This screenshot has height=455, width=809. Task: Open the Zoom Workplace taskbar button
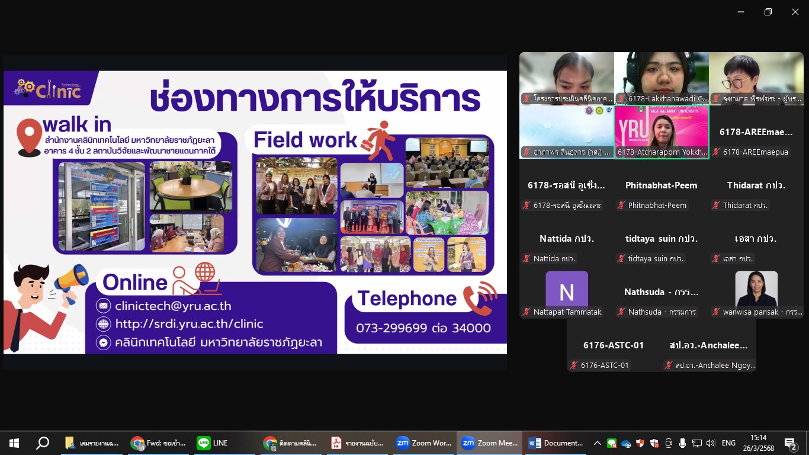pyautogui.click(x=423, y=443)
